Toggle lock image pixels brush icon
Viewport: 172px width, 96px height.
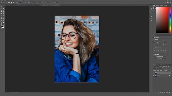pyautogui.click(x=157, y=71)
